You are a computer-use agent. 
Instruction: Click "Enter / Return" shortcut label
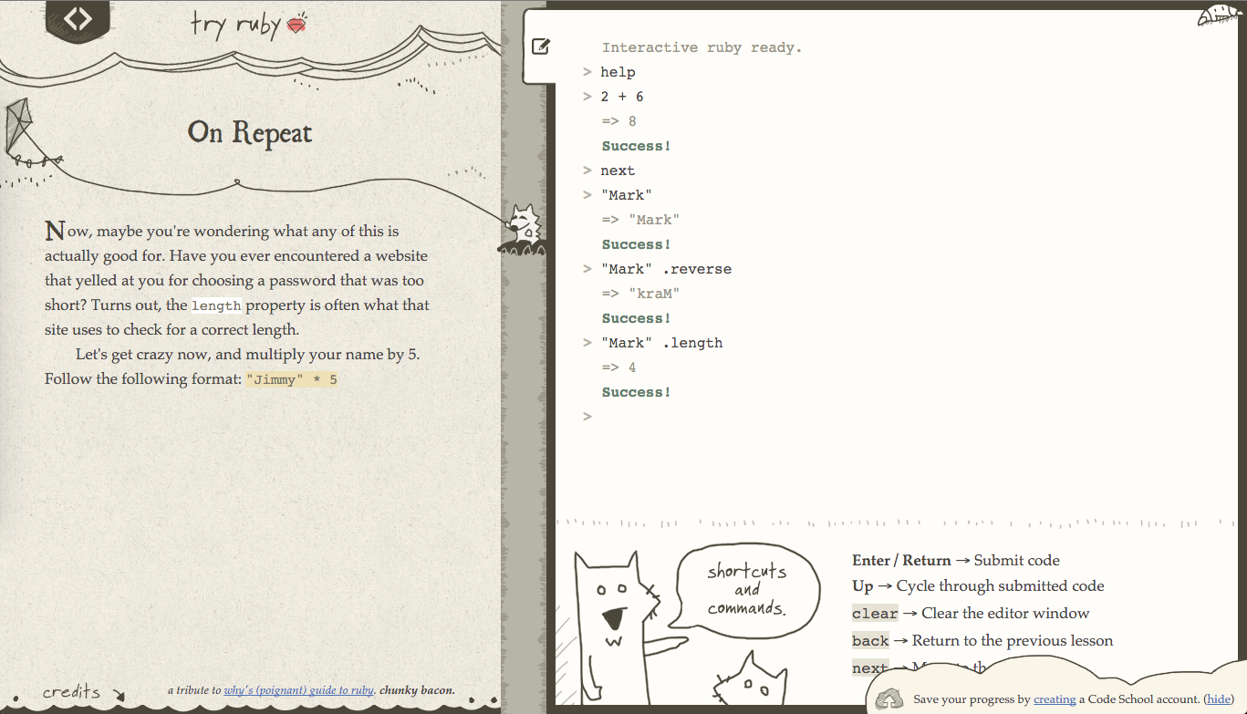901,561
